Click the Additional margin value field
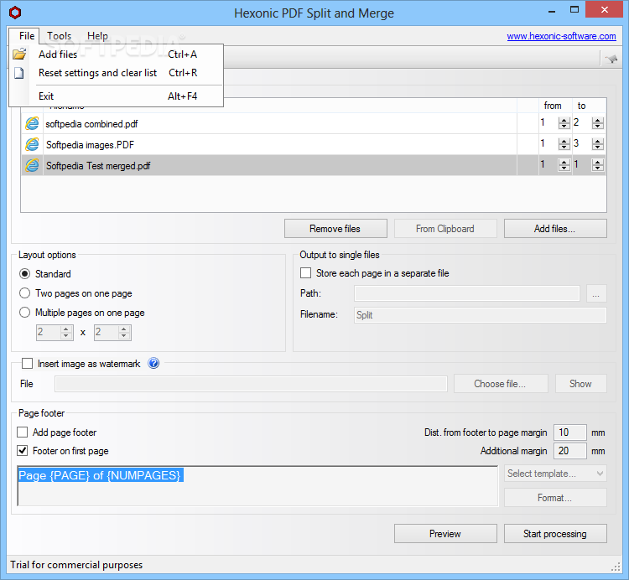This screenshot has width=629, height=580. [x=570, y=451]
